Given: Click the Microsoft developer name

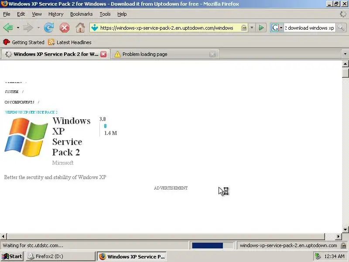Looking at the screenshot, I should tap(63, 163).
